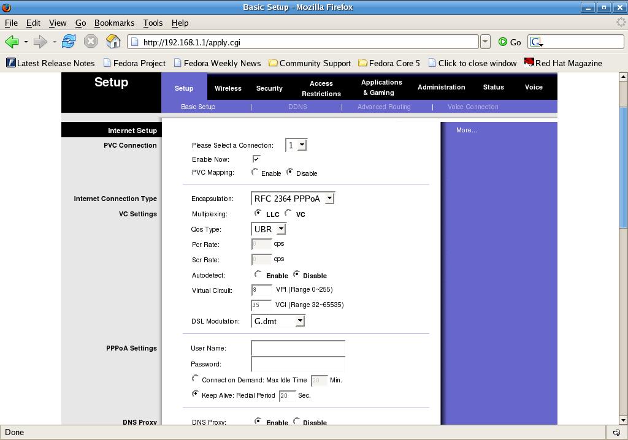The image size is (628, 440).
Task: Click the More... help link
Action: (x=466, y=130)
